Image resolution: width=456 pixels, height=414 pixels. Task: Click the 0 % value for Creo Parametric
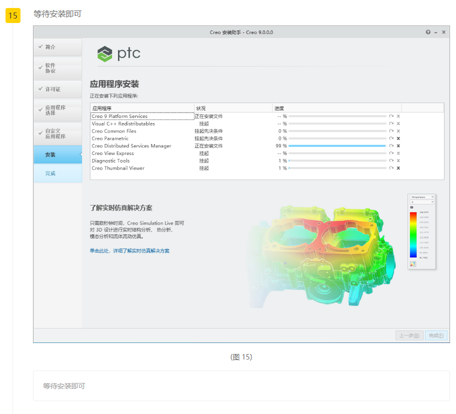tap(282, 138)
